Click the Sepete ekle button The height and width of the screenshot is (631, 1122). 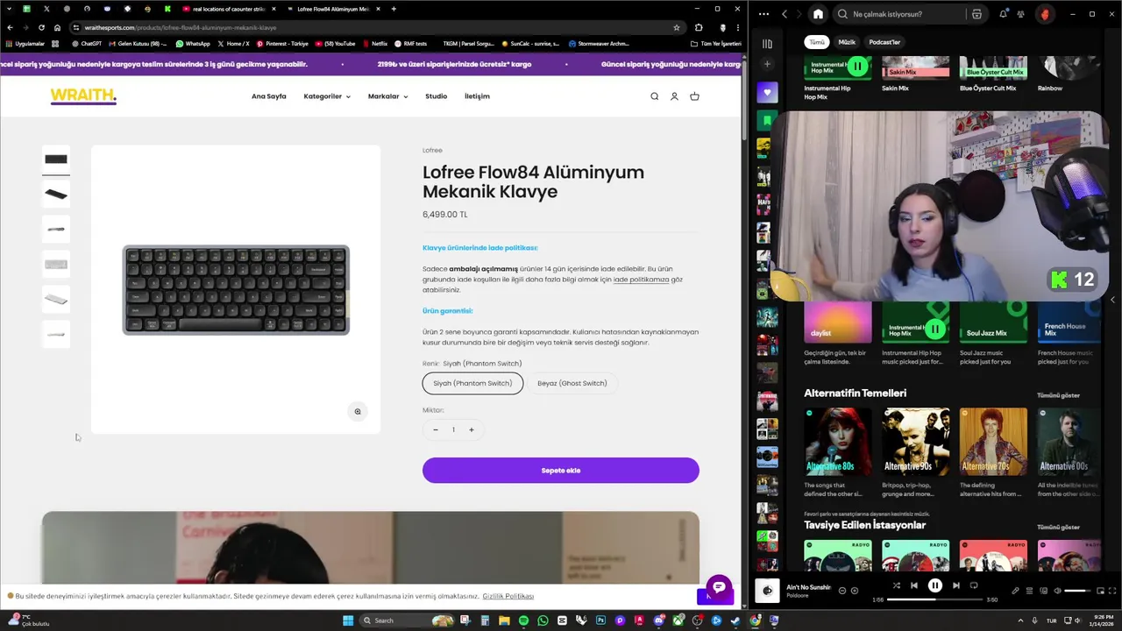click(x=561, y=471)
